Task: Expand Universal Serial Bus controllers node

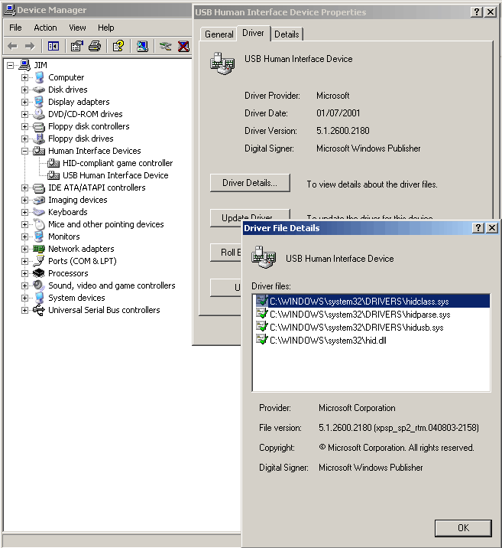Action: click(x=24, y=310)
